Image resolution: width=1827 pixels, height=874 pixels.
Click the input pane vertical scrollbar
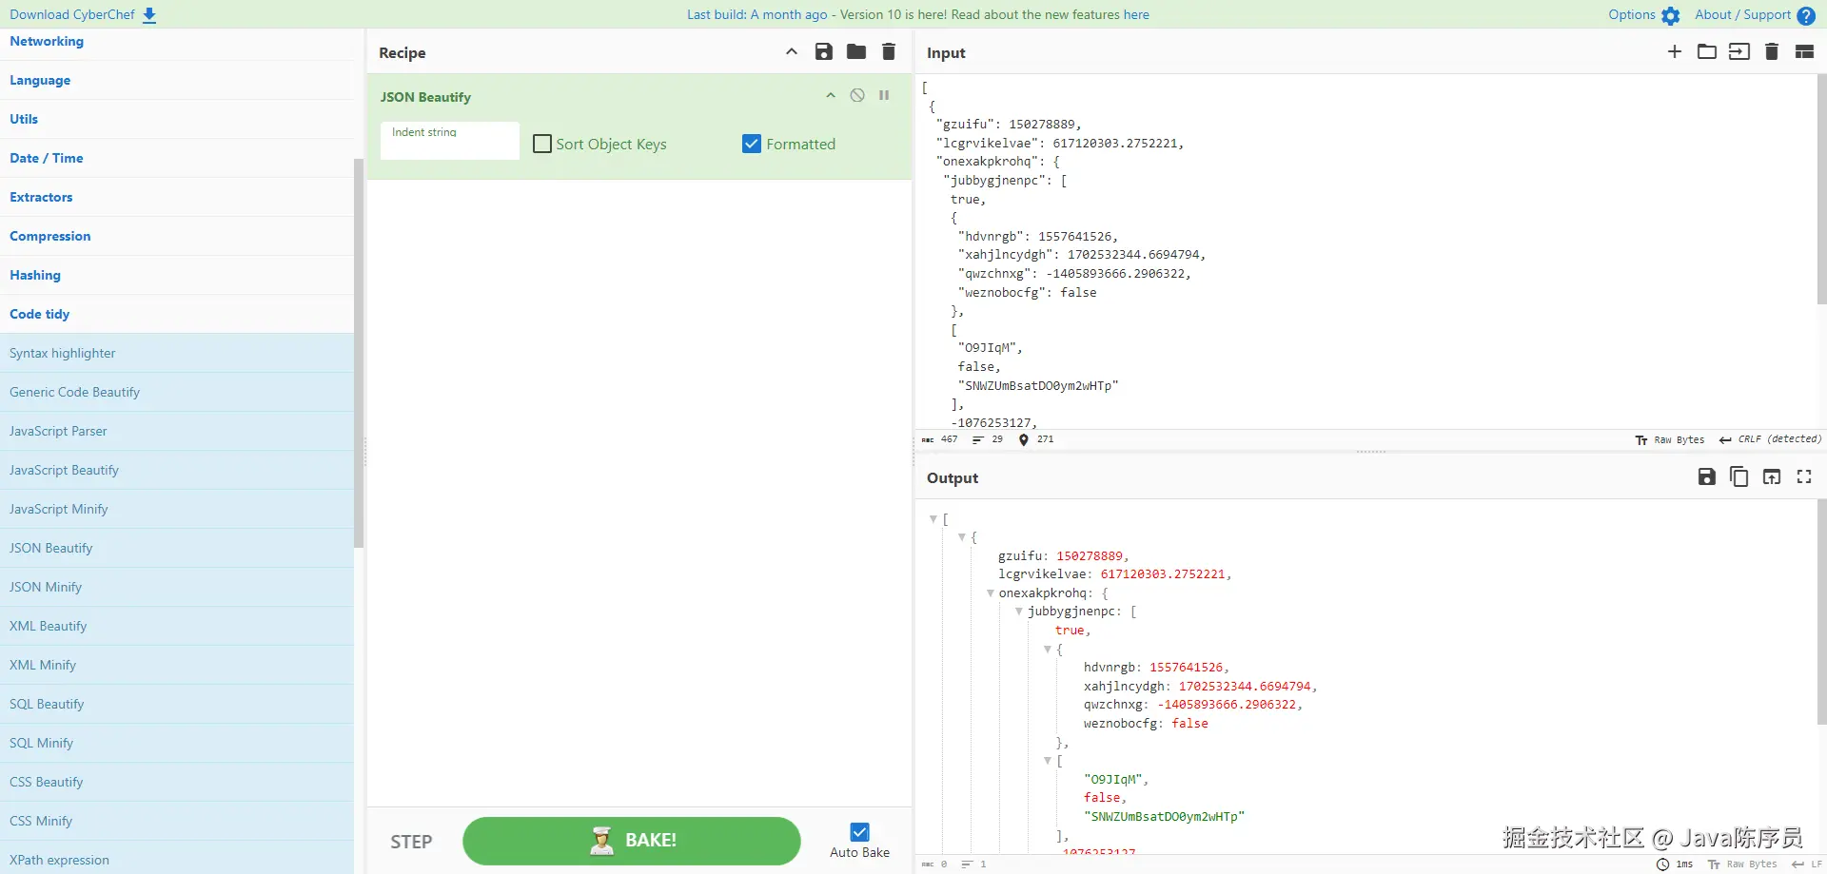click(x=1821, y=190)
